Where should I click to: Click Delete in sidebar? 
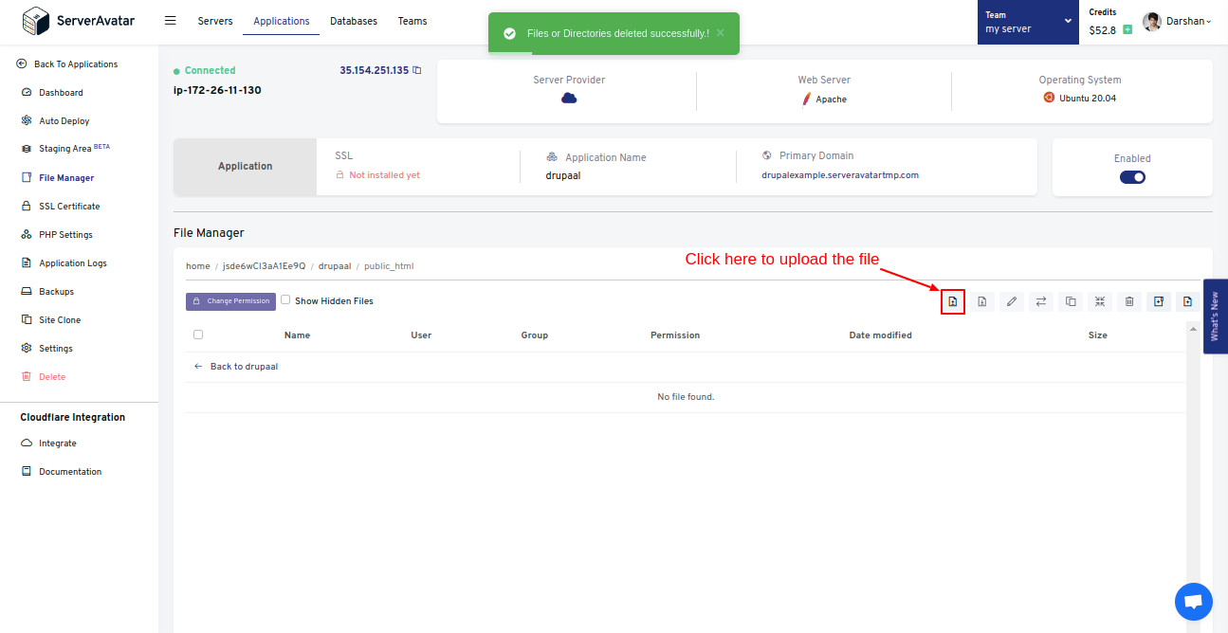coord(52,377)
